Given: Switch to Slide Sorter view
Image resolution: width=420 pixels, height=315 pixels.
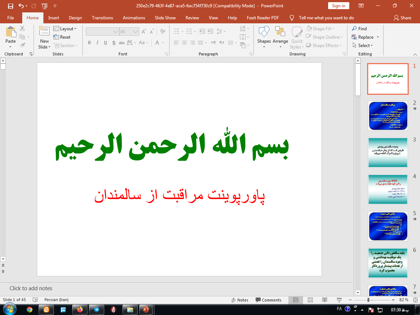Looking at the screenshot, I should (310, 300).
